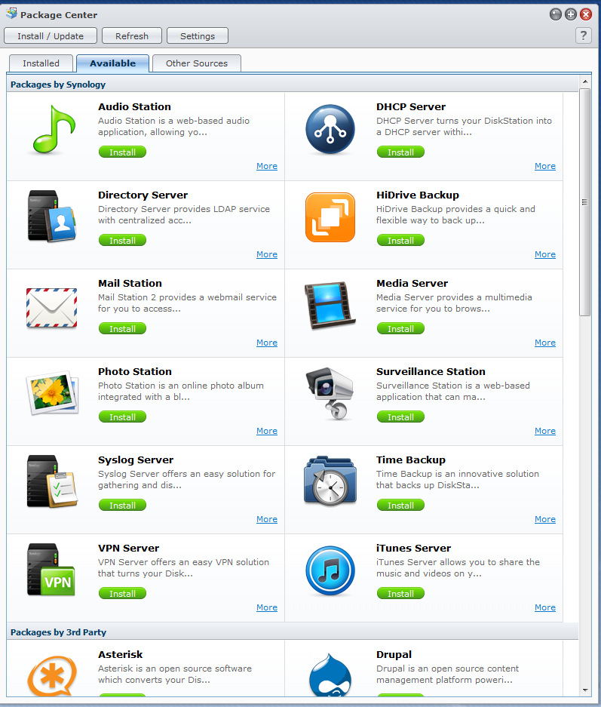This screenshot has width=601, height=707.
Task: Install Time Backup
Action: pos(400,506)
